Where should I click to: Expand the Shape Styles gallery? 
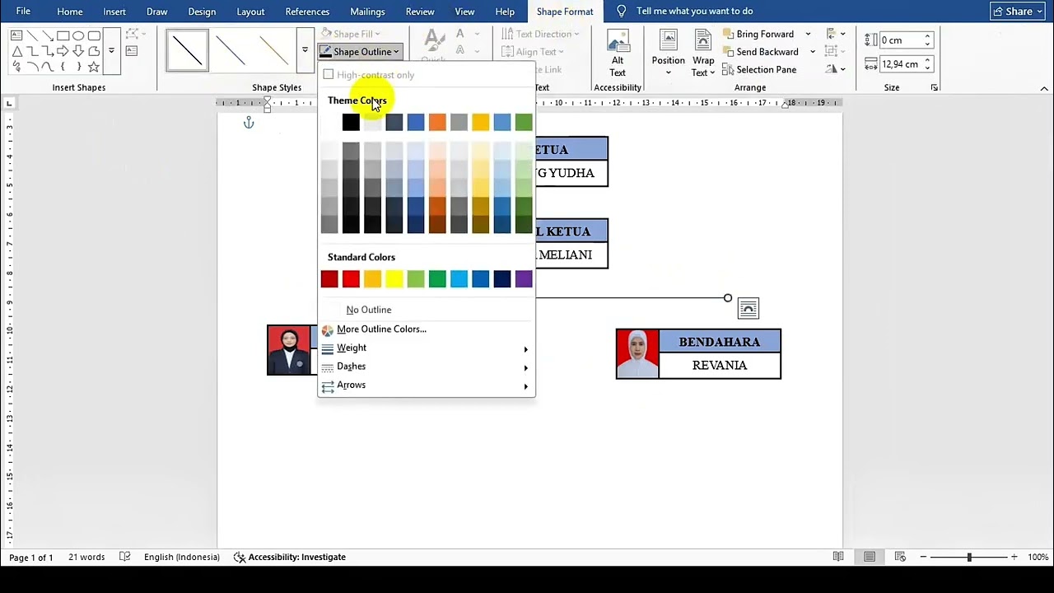(305, 50)
